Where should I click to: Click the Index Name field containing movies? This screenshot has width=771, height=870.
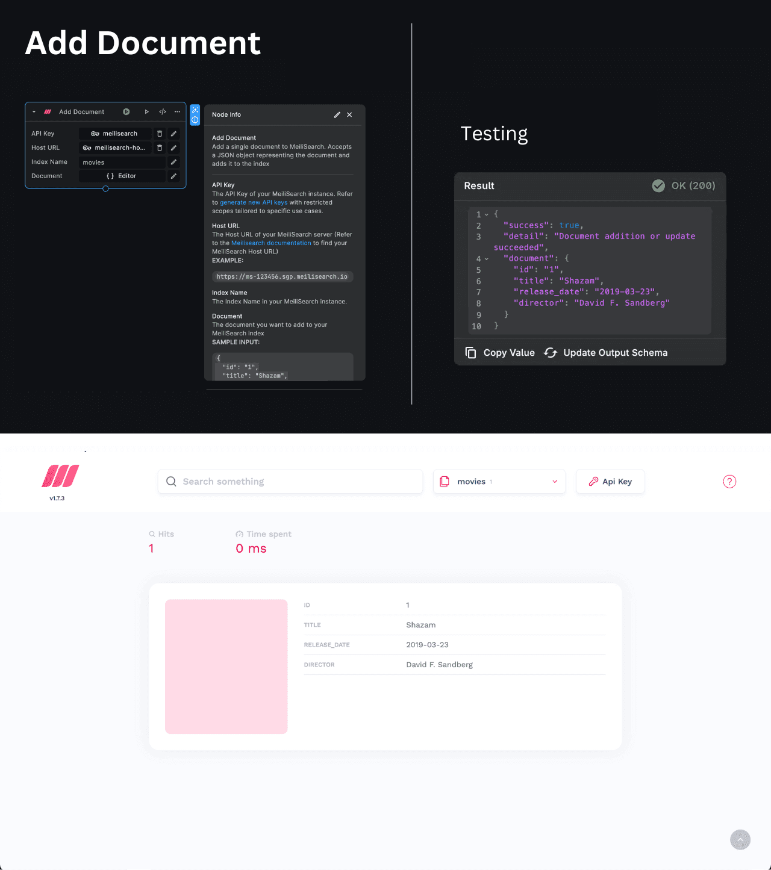coord(122,162)
